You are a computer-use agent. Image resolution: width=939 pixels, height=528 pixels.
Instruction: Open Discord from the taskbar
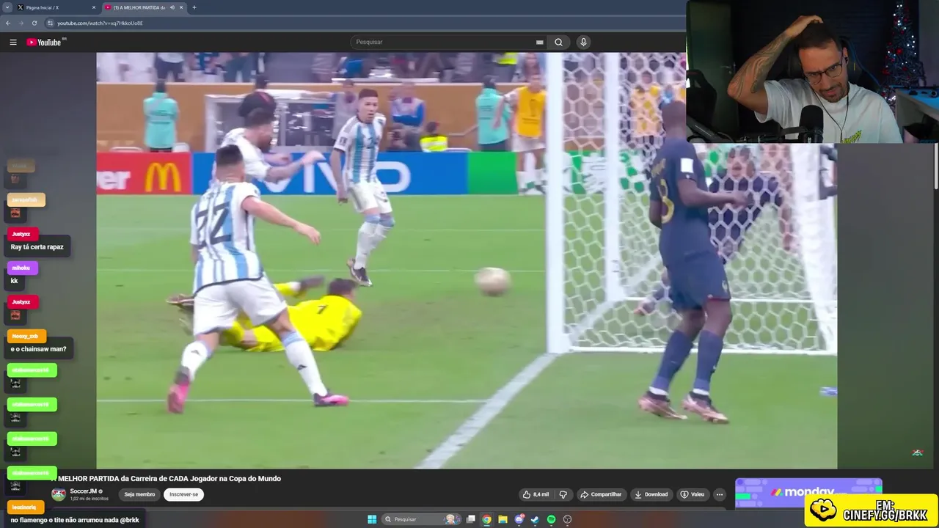(519, 519)
